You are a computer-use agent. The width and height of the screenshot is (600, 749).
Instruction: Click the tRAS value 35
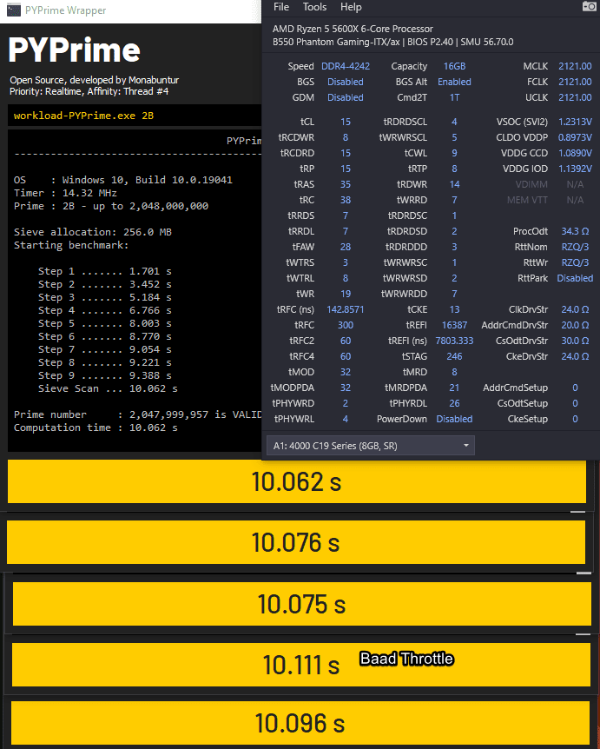pyautogui.click(x=345, y=184)
